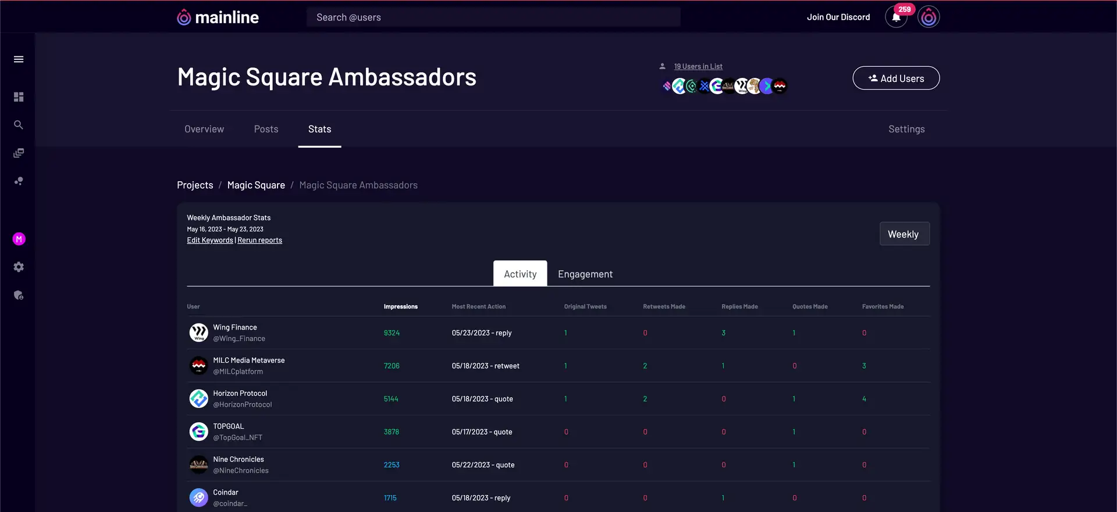Sort by the Impressions column header
The image size is (1117, 512).
(x=400, y=307)
